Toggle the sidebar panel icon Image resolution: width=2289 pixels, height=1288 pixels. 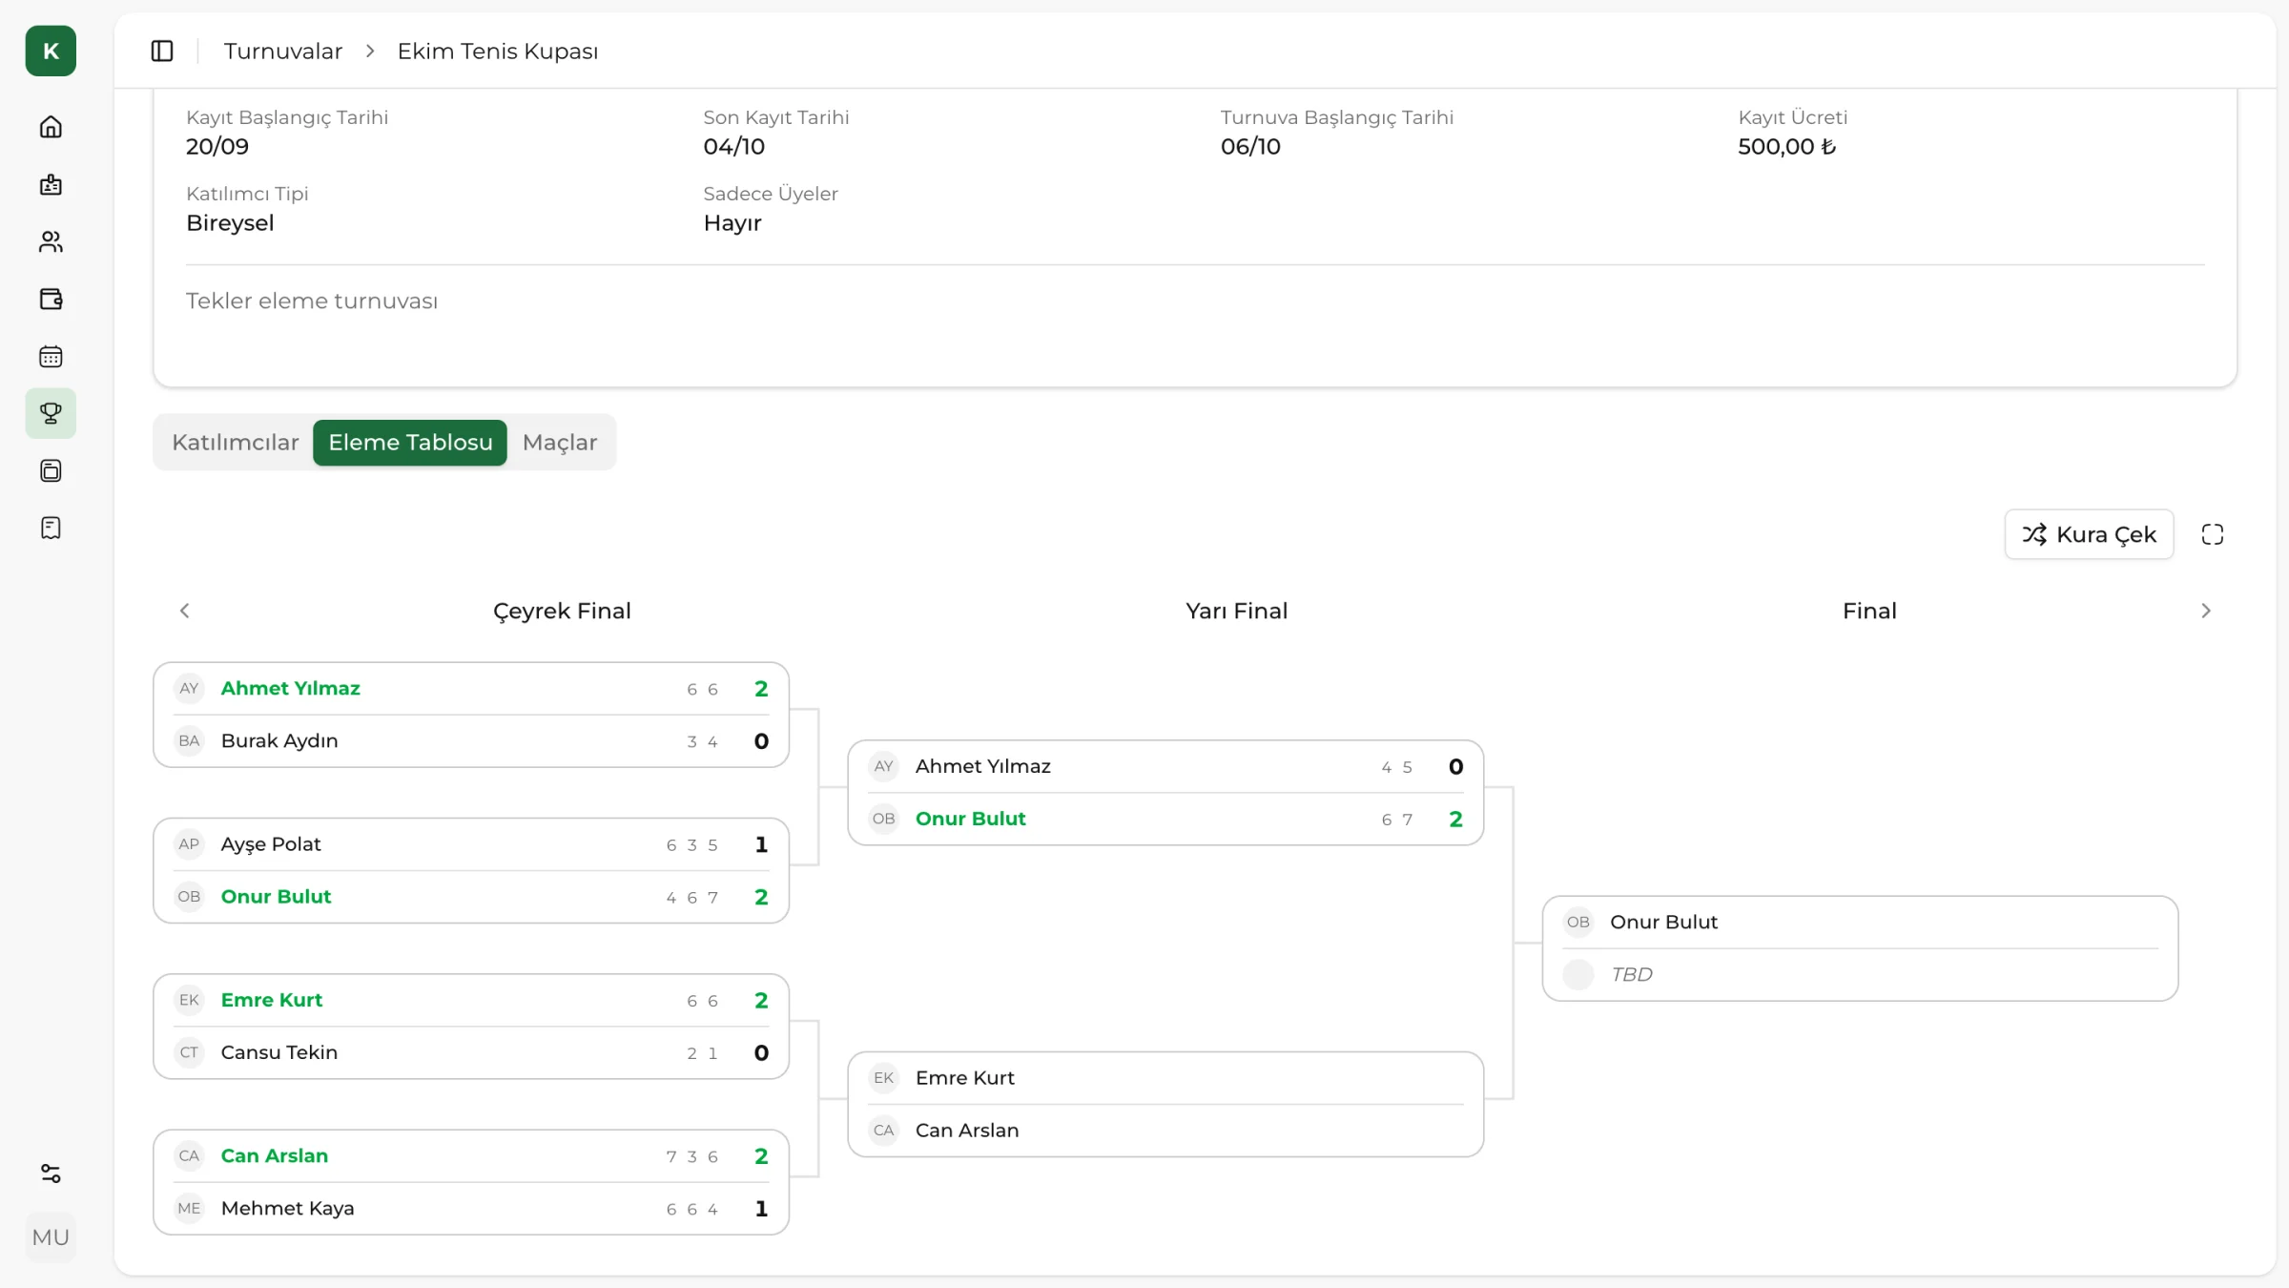[x=162, y=51]
